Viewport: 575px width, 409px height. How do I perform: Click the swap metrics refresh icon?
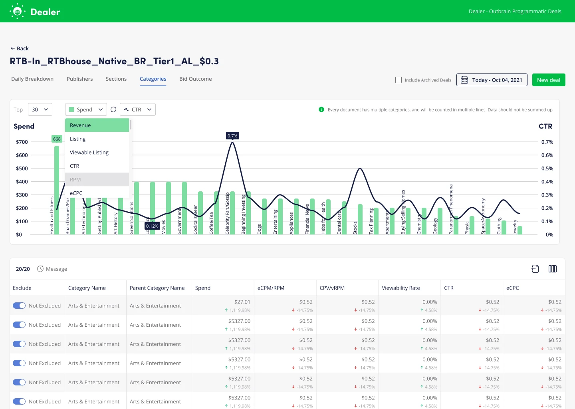point(113,109)
